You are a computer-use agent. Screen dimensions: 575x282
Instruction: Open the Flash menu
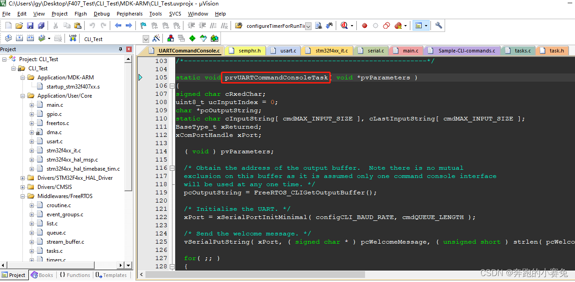[x=81, y=14]
